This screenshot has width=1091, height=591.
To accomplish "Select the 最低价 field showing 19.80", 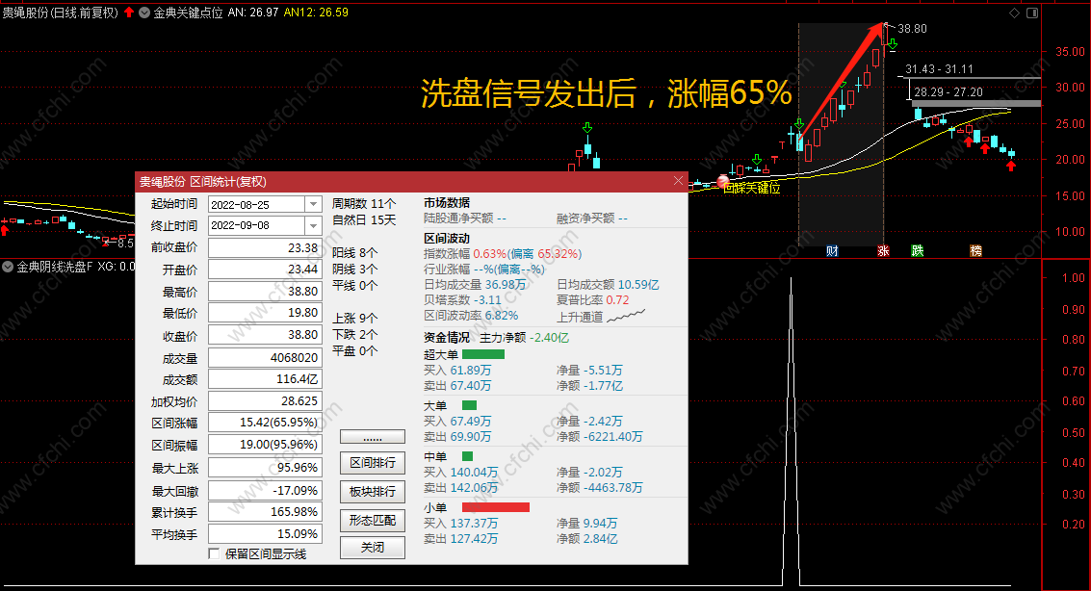I will click(265, 313).
